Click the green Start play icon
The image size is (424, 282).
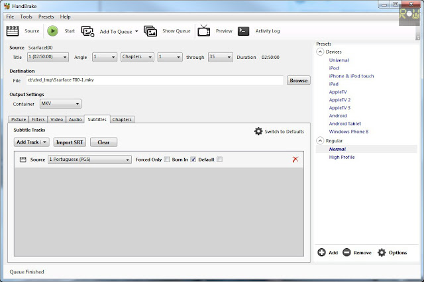pos(53,31)
